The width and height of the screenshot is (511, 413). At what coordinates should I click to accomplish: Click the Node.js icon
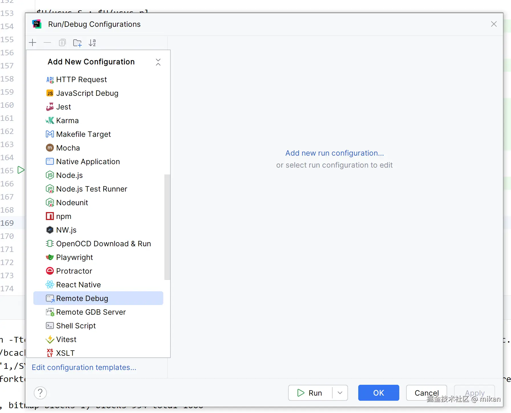[x=50, y=175]
